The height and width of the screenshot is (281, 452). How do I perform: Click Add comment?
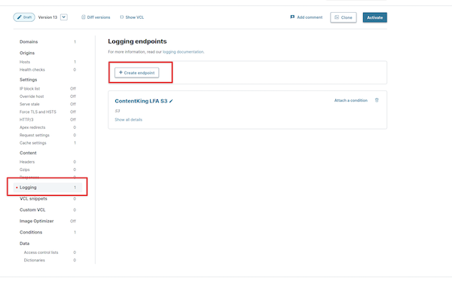pos(306,17)
